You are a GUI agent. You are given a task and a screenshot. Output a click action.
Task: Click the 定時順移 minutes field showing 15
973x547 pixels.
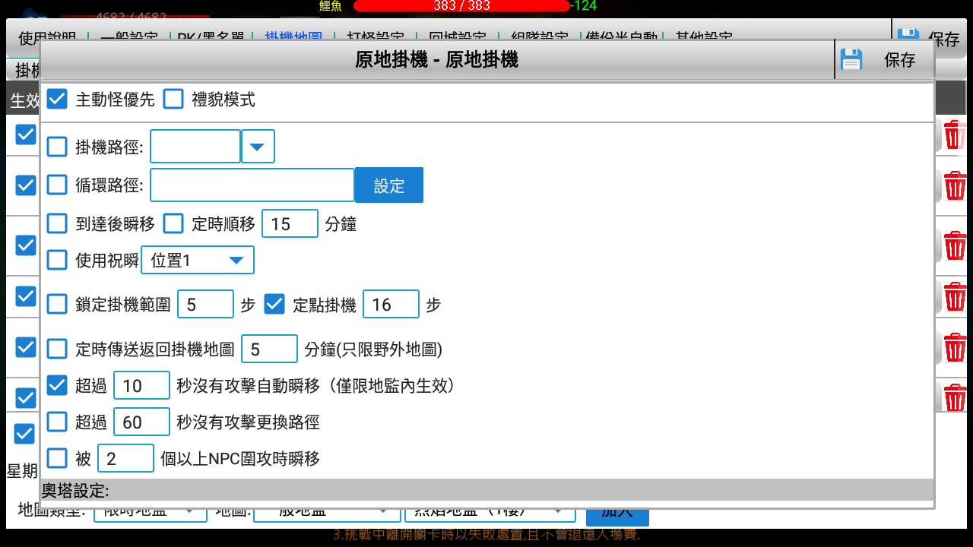click(x=290, y=223)
